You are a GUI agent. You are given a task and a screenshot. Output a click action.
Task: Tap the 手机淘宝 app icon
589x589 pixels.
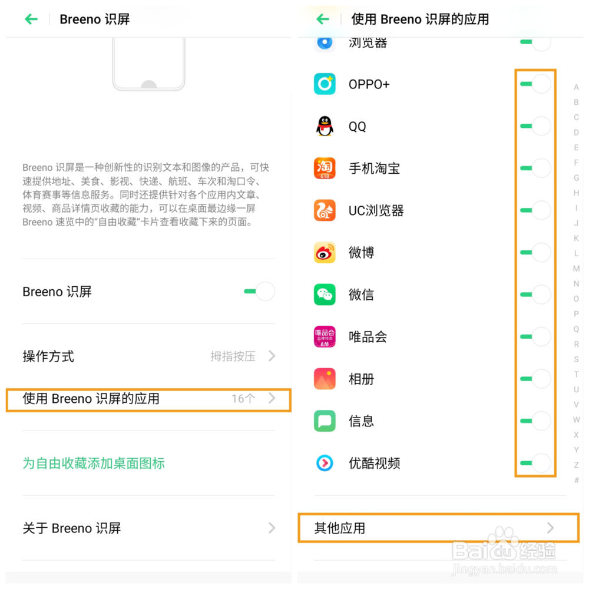pos(325,168)
